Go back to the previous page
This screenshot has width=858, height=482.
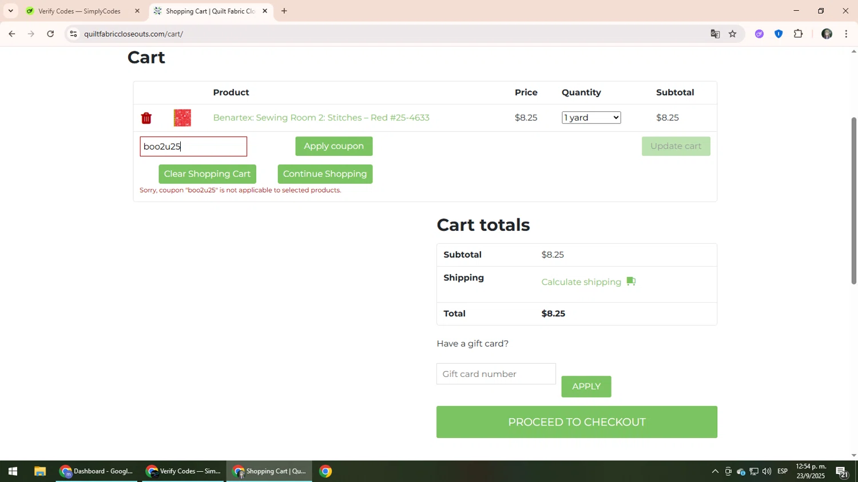(11, 34)
